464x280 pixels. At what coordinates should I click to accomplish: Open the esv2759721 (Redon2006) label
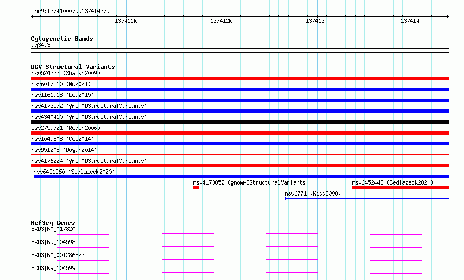66,128
